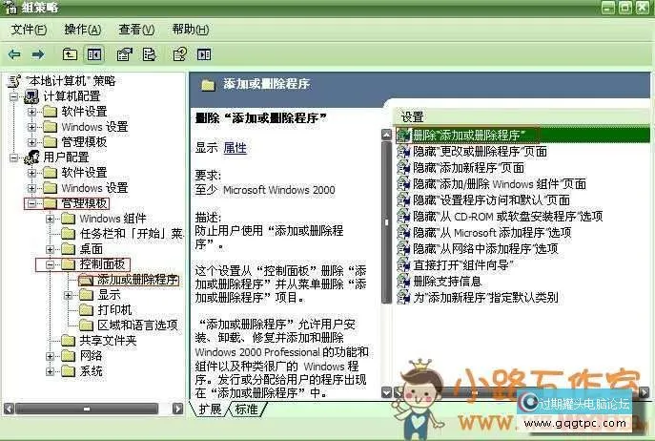Collapse the 控制面板 node
Viewport: 655px width, 441px height.
click(50, 264)
